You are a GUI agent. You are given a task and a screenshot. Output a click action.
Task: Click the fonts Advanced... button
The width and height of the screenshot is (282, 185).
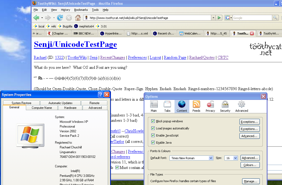coord(250,158)
